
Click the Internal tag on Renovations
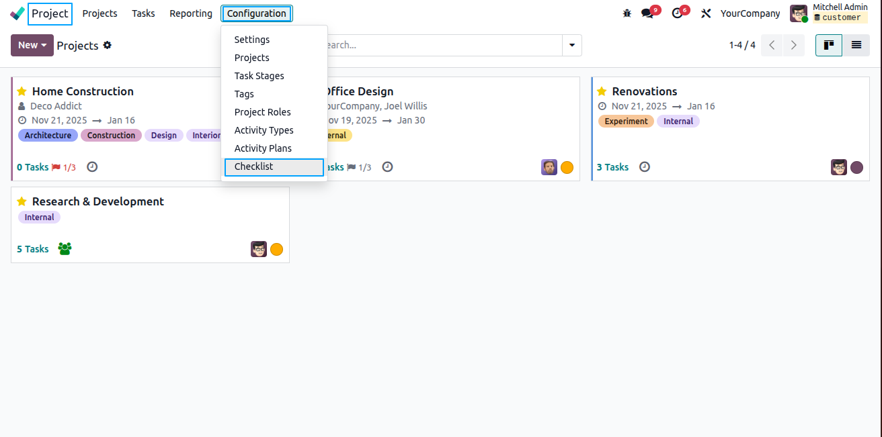coord(678,121)
